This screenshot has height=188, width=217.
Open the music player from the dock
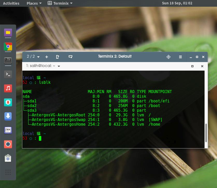click(x=8, y=88)
